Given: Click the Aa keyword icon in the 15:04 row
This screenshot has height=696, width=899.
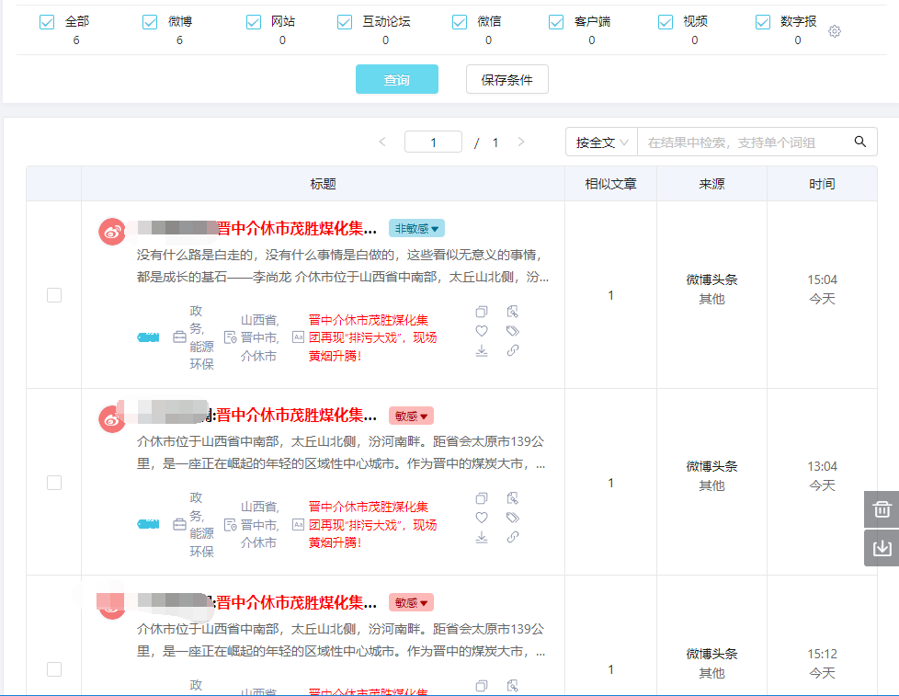Looking at the screenshot, I should (x=298, y=337).
